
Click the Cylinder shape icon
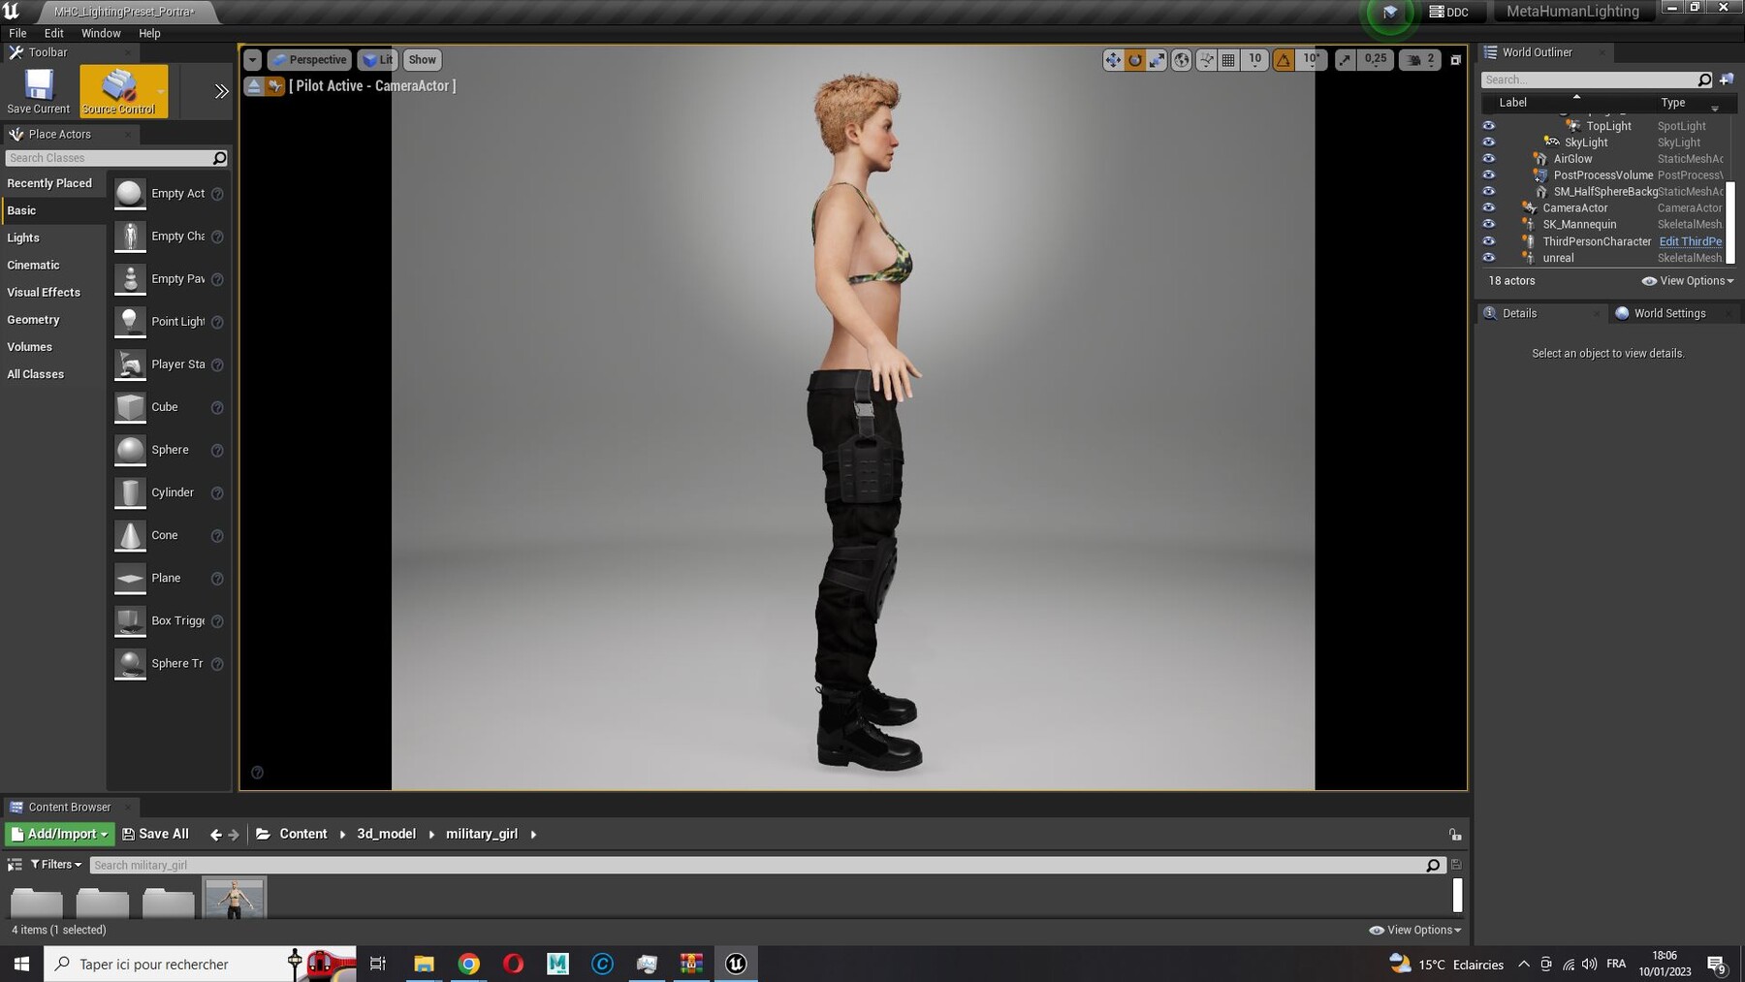coord(130,492)
